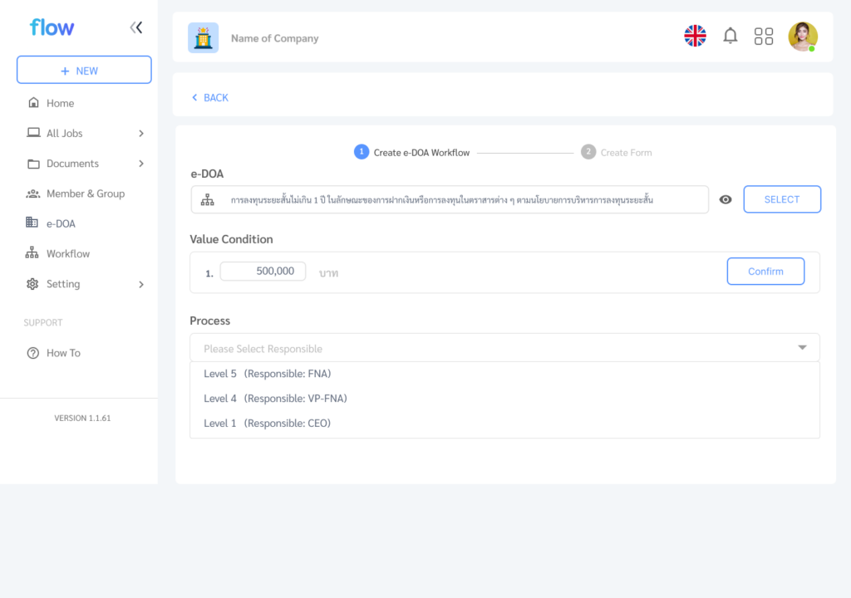Select step 2 Create Form
Image resolution: width=851 pixels, height=598 pixels.
[617, 153]
